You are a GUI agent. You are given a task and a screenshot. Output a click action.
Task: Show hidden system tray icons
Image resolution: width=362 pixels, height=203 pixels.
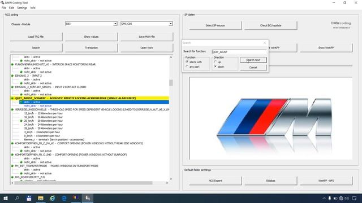point(324,198)
